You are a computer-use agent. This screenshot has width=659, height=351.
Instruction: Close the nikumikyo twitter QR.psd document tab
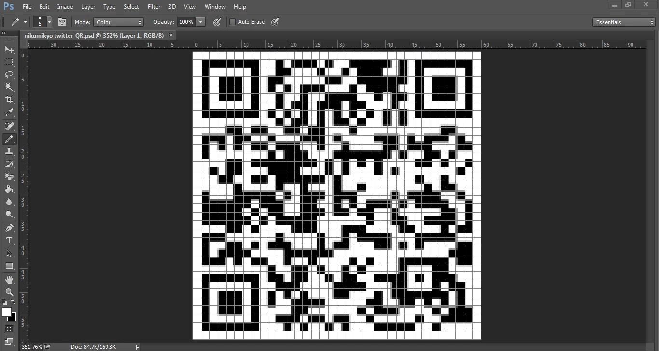point(171,35)
